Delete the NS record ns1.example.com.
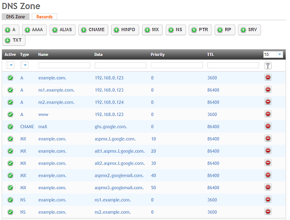Image resolution: width=290 pixels, height=220 pixels. point(268,199)
